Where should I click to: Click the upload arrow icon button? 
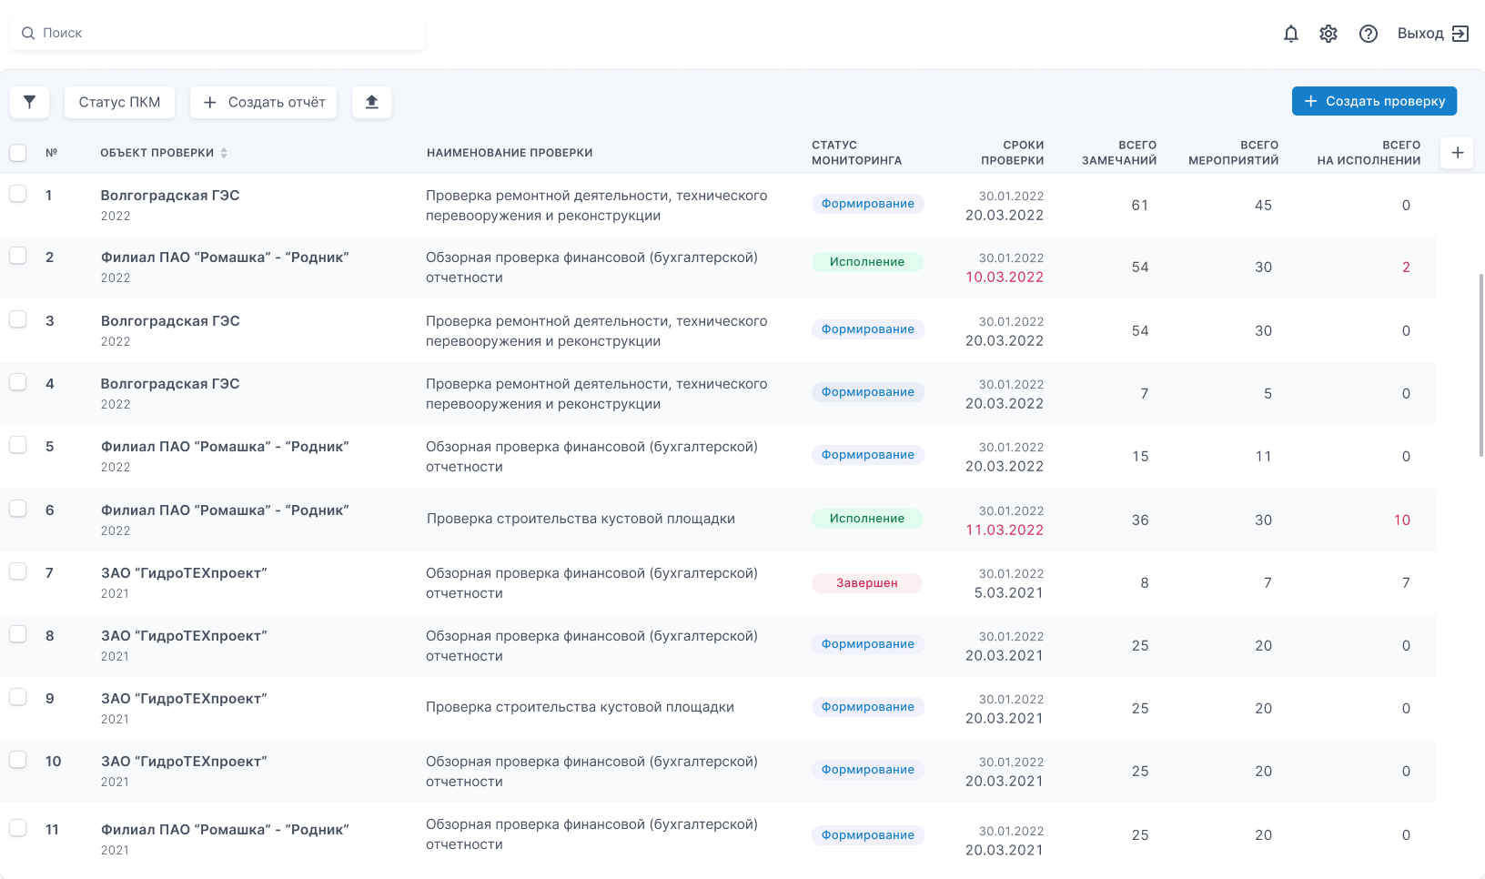point(371,102)
